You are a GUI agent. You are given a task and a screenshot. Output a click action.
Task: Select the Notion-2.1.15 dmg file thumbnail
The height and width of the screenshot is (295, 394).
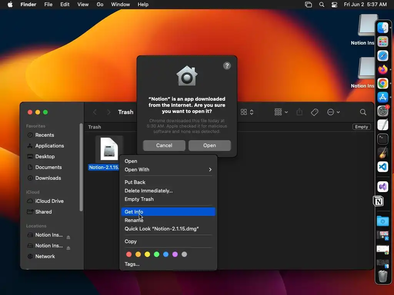click(x=109, y=149)
